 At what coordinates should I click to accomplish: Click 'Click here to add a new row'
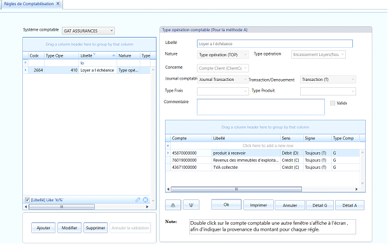tap(268, 145)
